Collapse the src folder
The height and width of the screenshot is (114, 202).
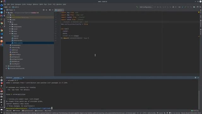tap(8, 22)
